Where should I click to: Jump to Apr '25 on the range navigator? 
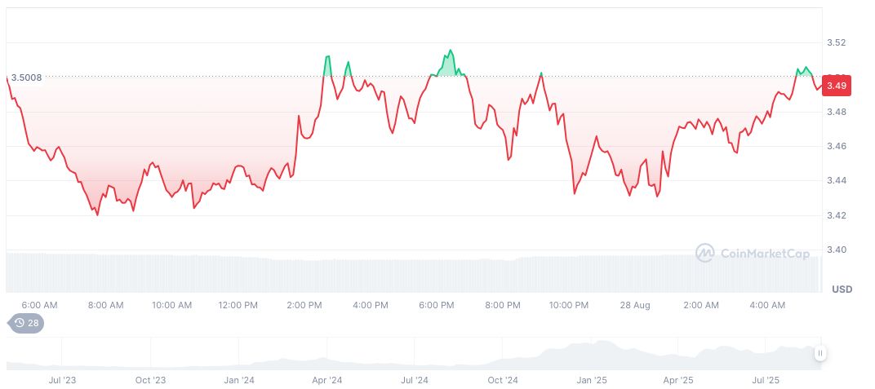point(677,380)
